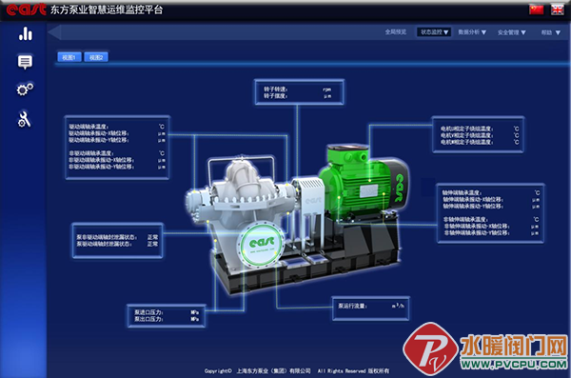Click the 非轴伸端轴承振动-Y轴位移 row
Viewport: 571px width, 378px height.
pos(491,233)
